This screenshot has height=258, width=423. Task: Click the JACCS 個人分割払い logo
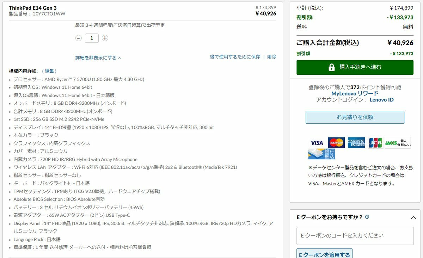click(x=398, y=143)
